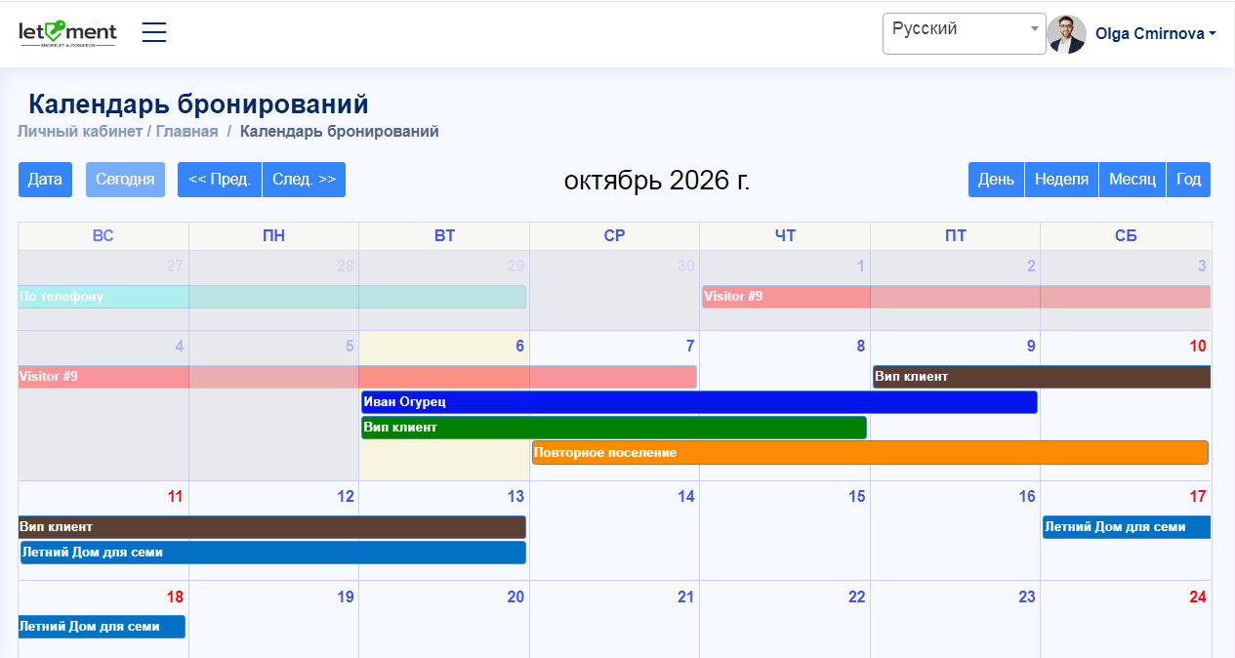Click the октябрь 2026 г. calendar title
The width and height of the screenshot is (1235, 658).
pos(657,180)
